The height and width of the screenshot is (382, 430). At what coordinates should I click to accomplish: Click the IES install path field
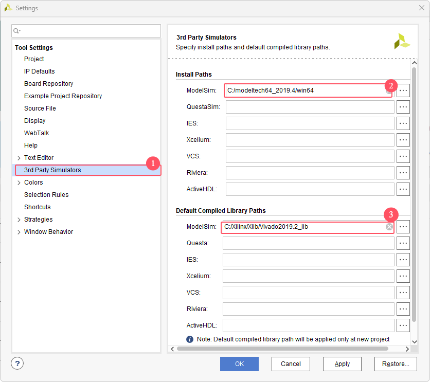[x=310, y=123]
